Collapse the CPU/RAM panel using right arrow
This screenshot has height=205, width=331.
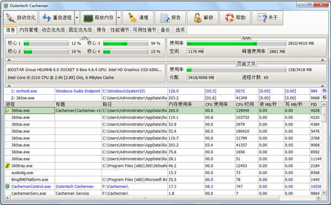point(322,60)
